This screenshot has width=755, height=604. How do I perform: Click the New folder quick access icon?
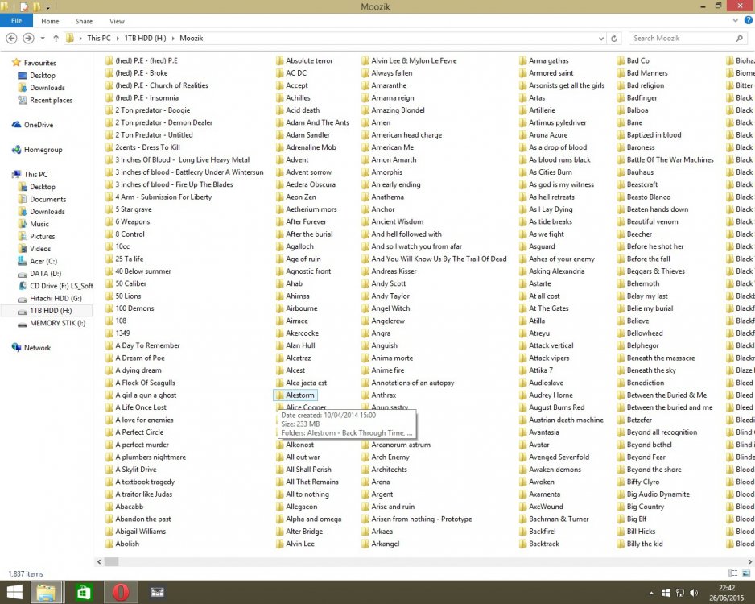36,6
